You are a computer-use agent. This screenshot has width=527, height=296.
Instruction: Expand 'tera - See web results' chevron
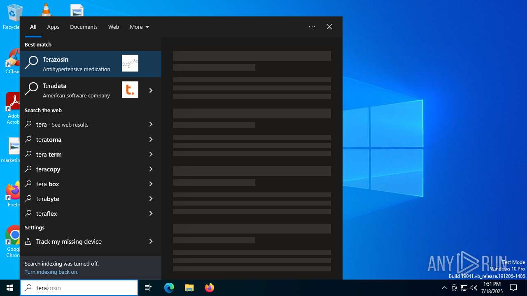click(x=151, y=124)
